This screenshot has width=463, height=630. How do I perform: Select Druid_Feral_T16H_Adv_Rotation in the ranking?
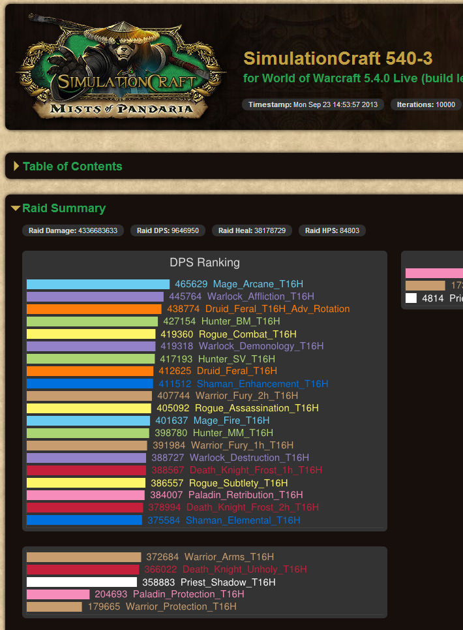pyautogui.click(x=277, y=309)
